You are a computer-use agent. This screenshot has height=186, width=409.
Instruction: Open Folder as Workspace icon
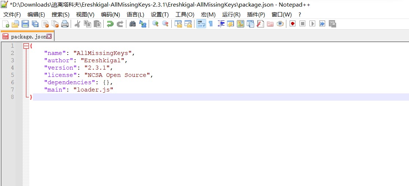(x=270, y=24)
